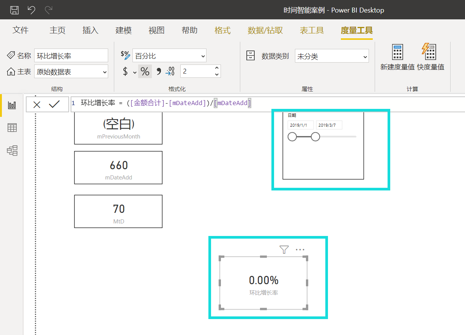This screenshot has height=335, width=465.
Task: Toggle the percentage % format button
Action: point(145,71)
